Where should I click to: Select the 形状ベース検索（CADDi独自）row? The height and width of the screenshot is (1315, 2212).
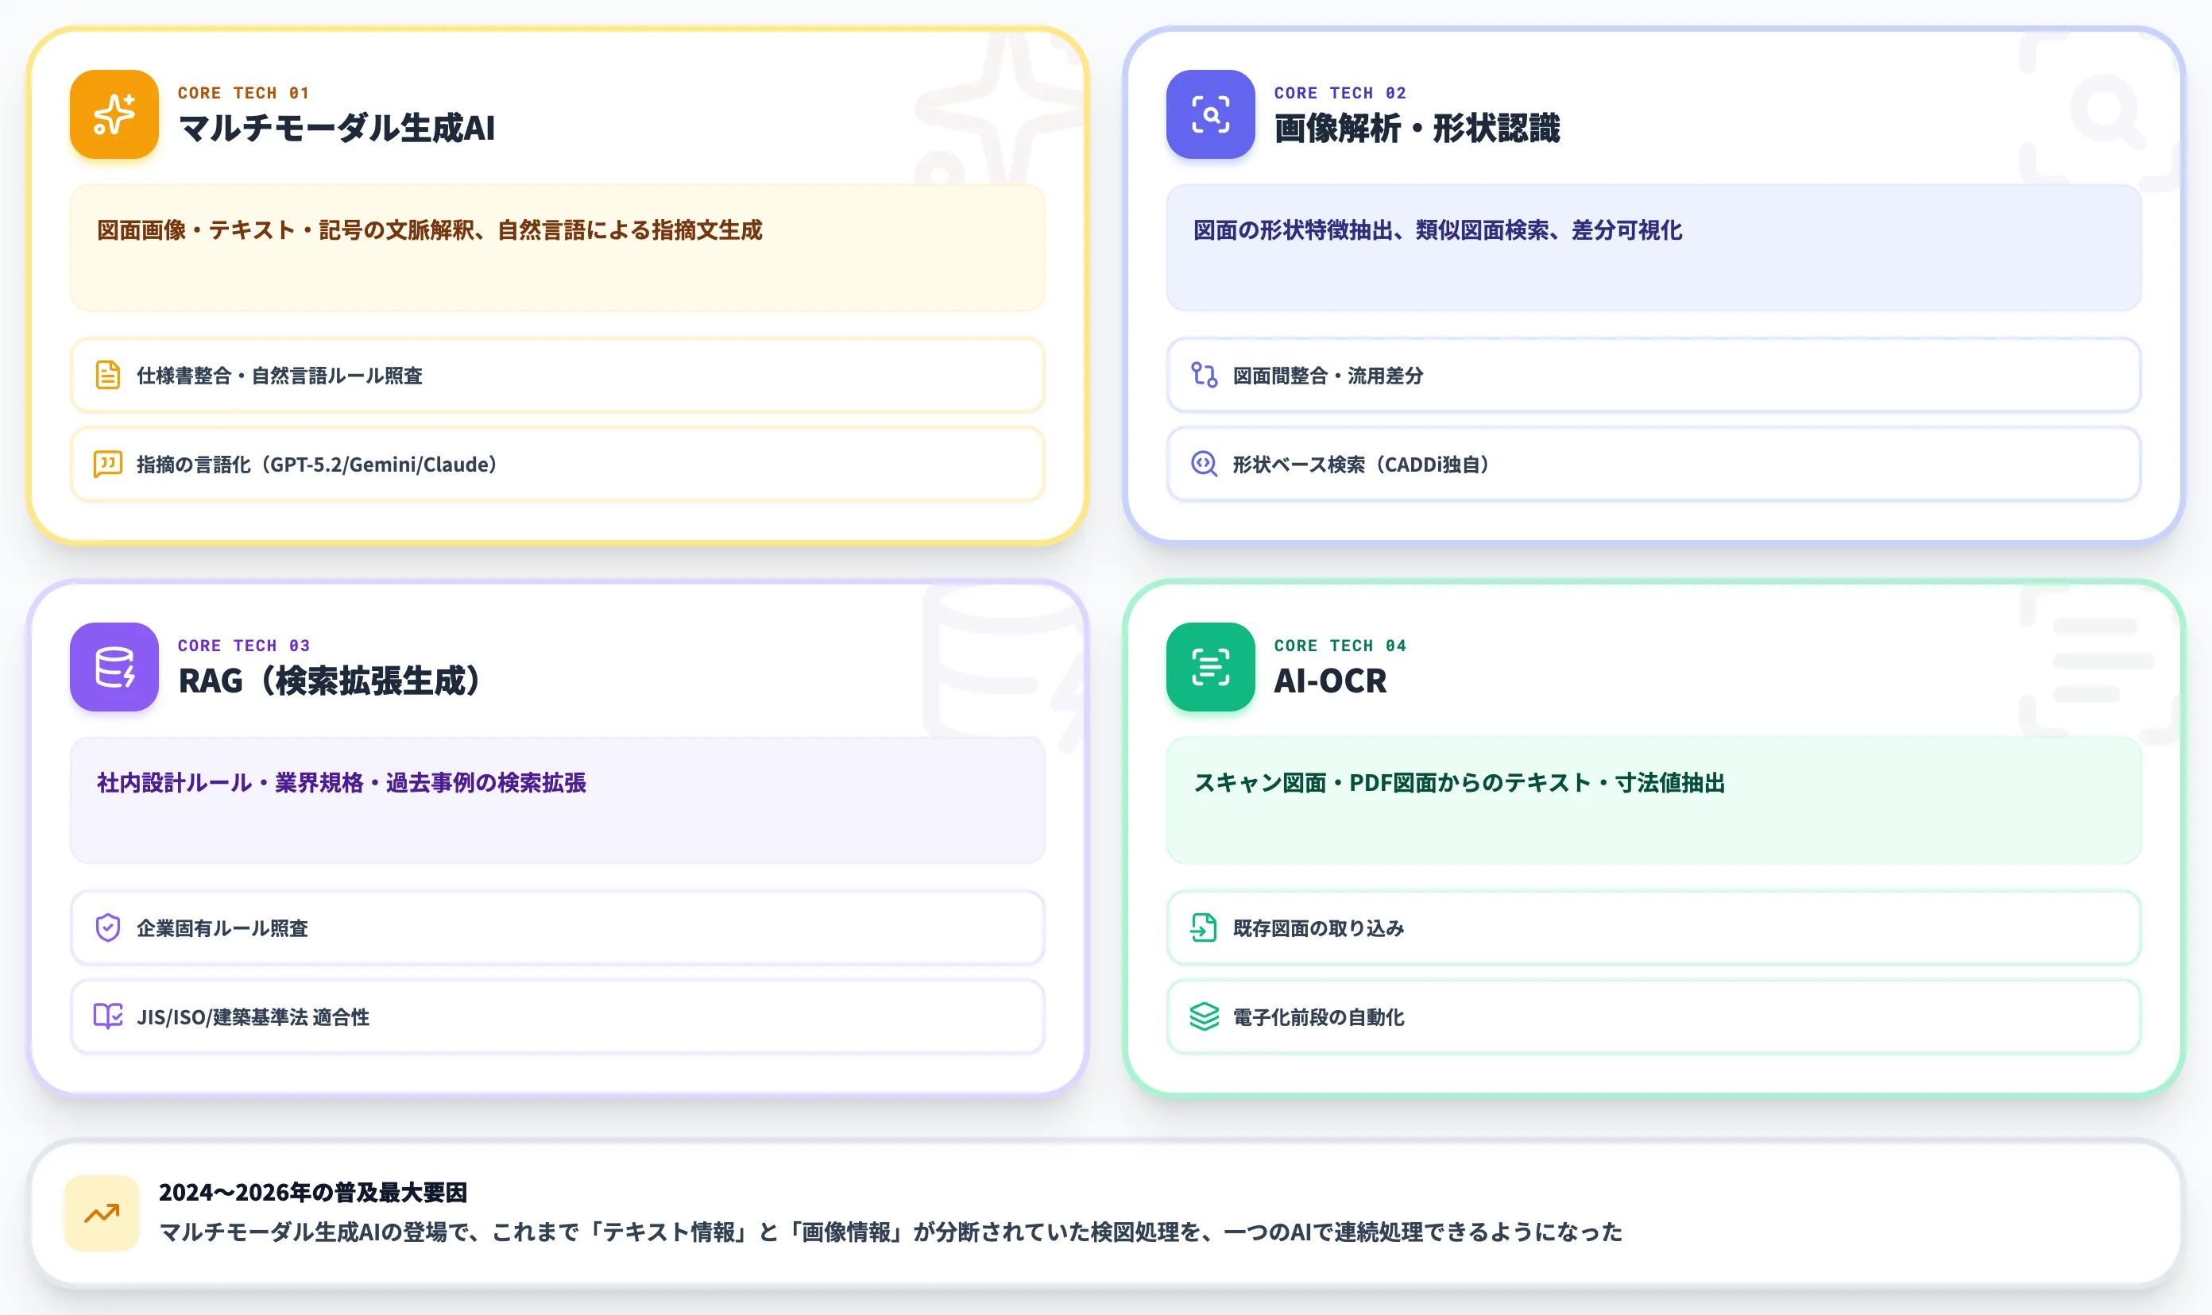[x=1653, y=464]
